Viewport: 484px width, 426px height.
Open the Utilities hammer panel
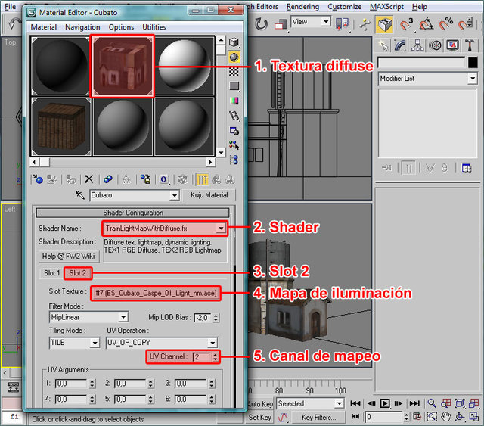click(x=468, y=46)
